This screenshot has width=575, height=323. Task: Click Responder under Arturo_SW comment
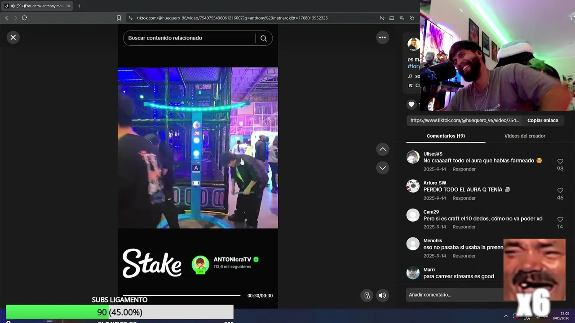point(464,198)
